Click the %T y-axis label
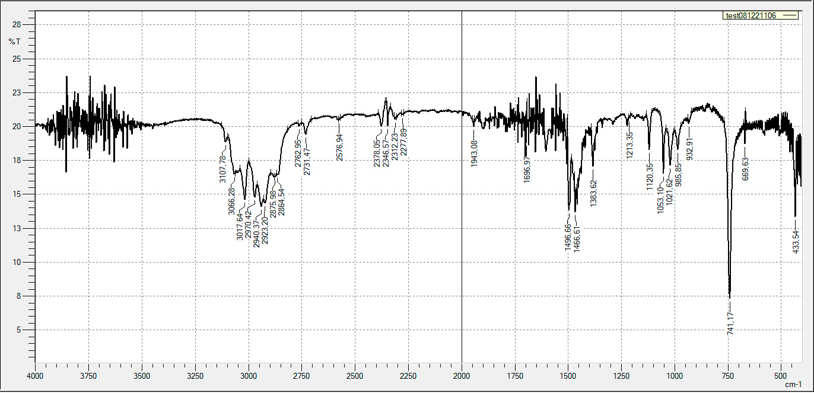Image resolution: width=814 pixels, height=393 pixels. tap(14, 41)
